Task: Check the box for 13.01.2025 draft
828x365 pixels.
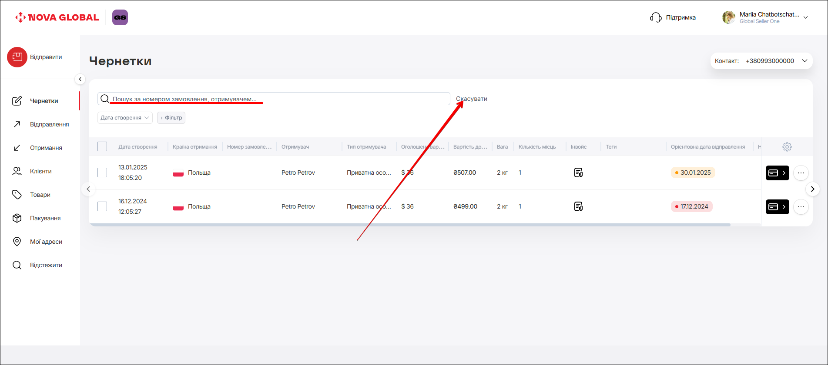Action: coord(102,173)
